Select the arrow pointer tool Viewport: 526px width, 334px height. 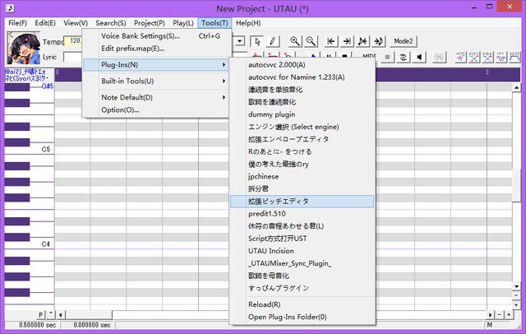click(x=257, y=40)
